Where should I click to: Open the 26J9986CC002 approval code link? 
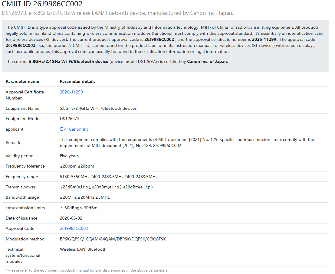(x=74, y=228)
